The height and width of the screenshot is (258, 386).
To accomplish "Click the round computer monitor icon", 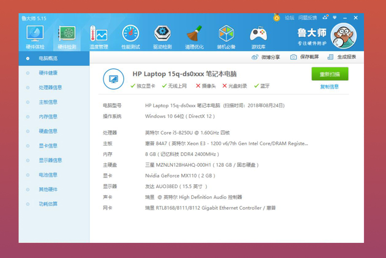I will [113, 79].
